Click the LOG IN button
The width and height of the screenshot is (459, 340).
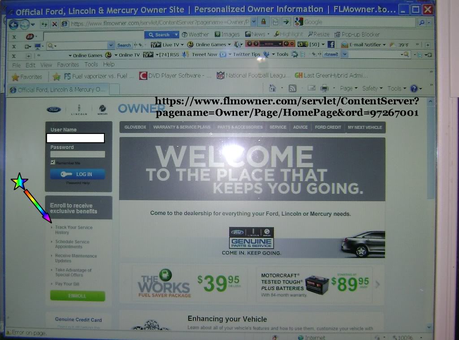(77, 175)
